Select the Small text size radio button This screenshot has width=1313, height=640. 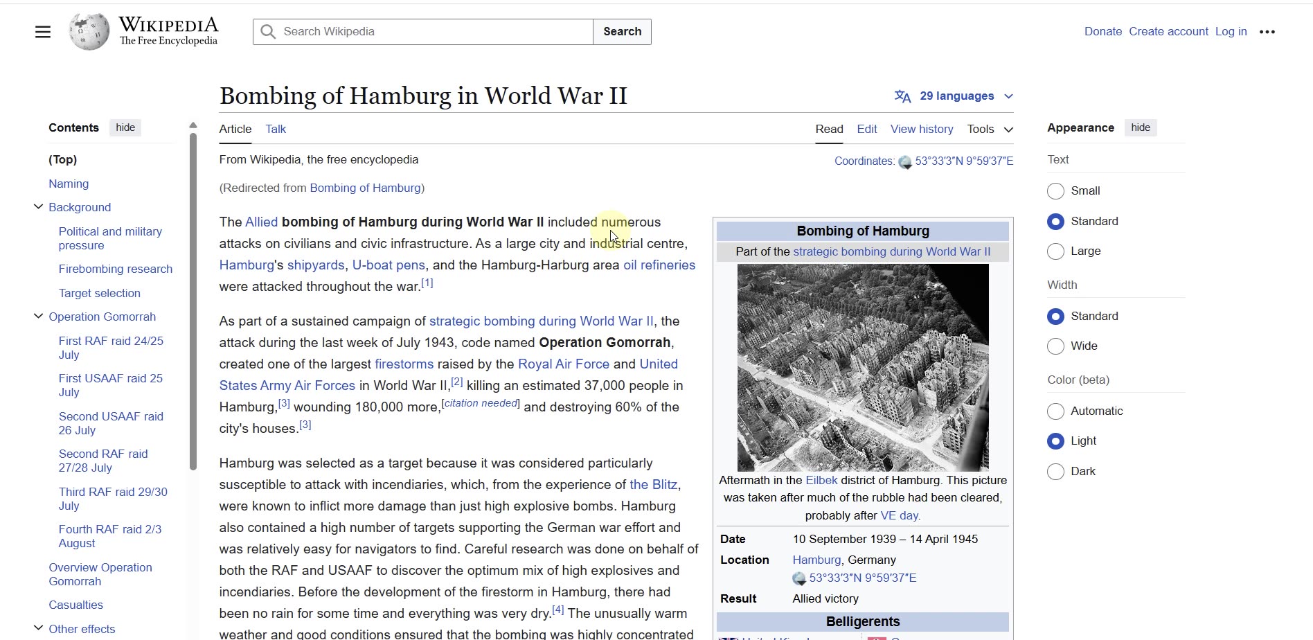click(1055, 191)
